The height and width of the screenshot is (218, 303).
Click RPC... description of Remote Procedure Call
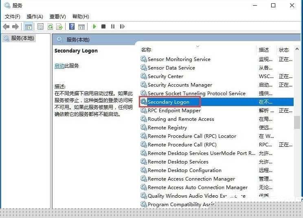pos(265,145)
